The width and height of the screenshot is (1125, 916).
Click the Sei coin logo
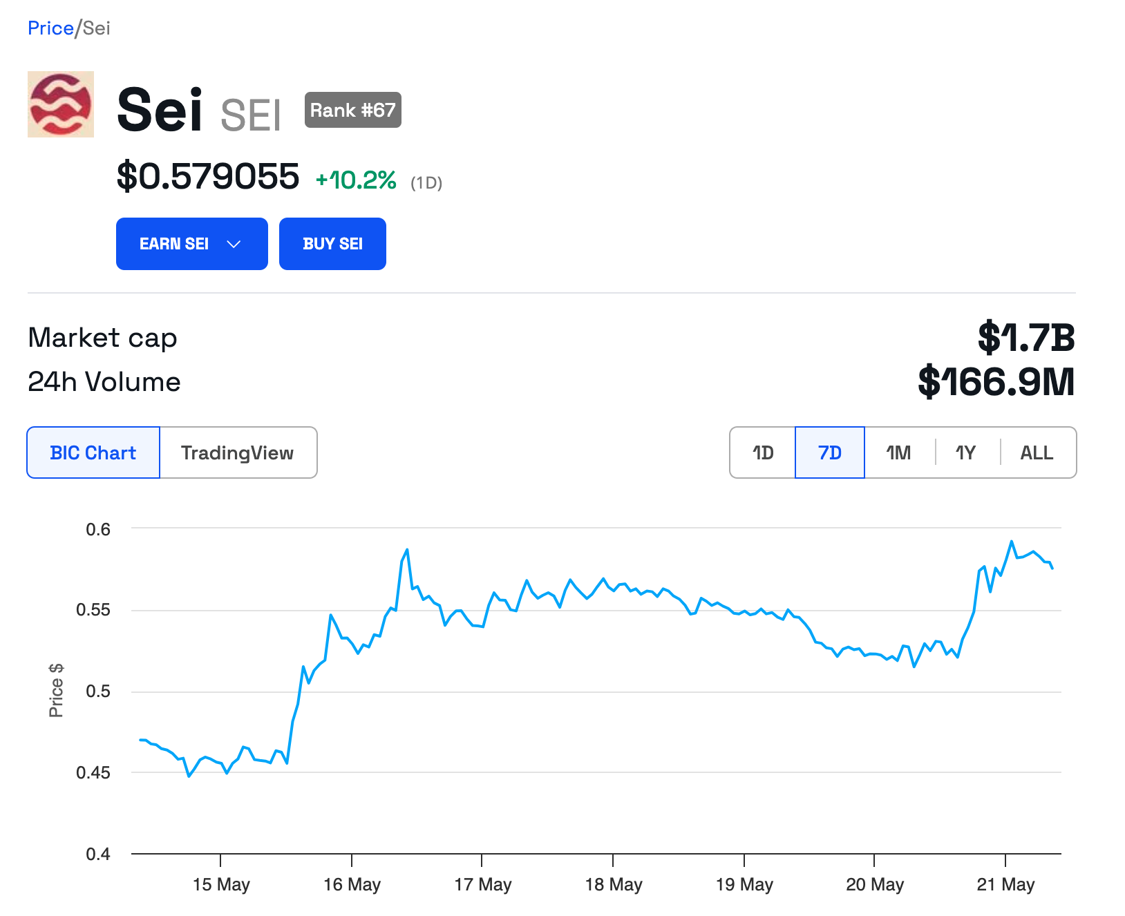pos(61,104)
